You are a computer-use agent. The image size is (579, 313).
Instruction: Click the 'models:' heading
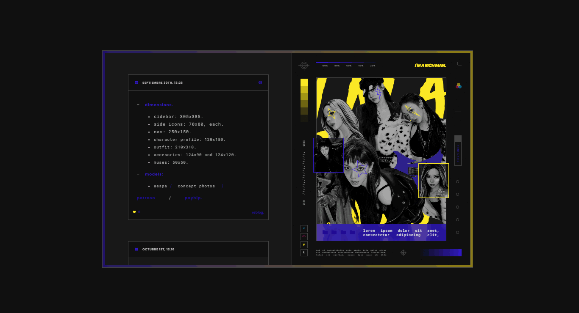point(154,174)
